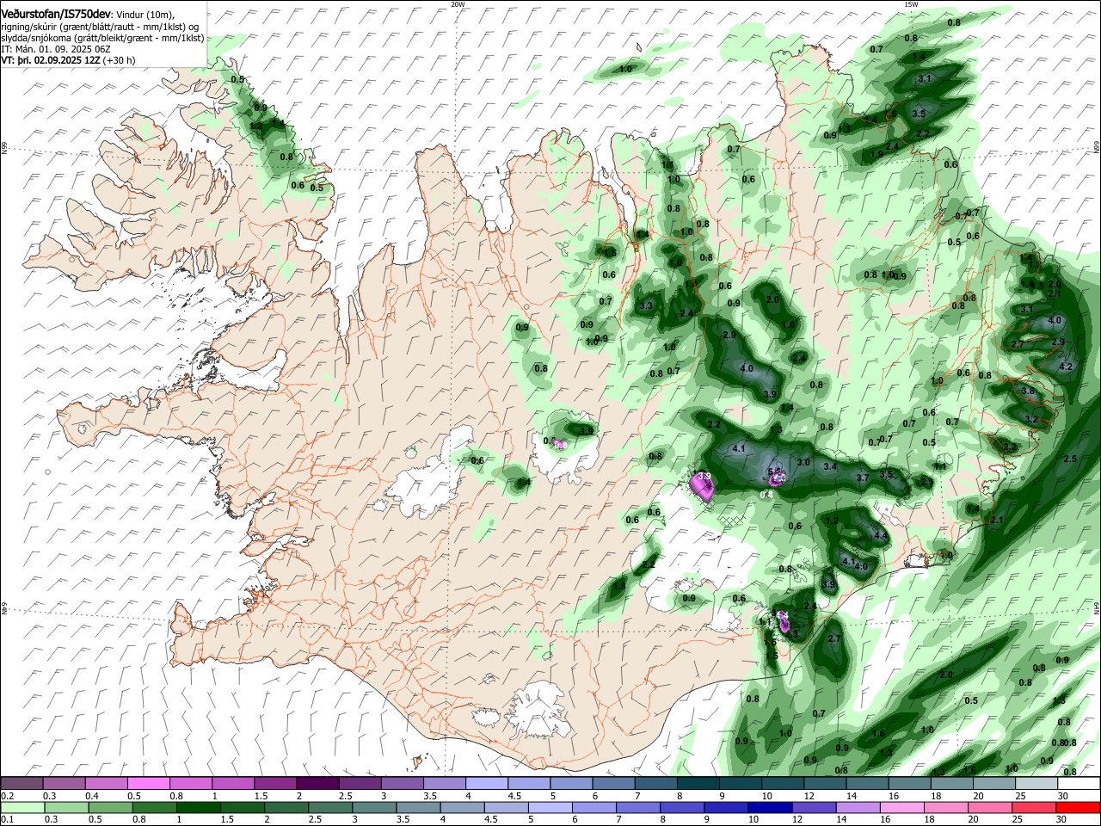
Task: Click the '3.2' precipitation value on the map
Action: pyautogui.click(x=1033, y=420)
